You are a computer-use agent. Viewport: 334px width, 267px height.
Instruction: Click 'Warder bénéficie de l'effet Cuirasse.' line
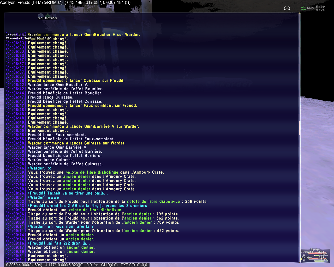(x=65, y=164)
